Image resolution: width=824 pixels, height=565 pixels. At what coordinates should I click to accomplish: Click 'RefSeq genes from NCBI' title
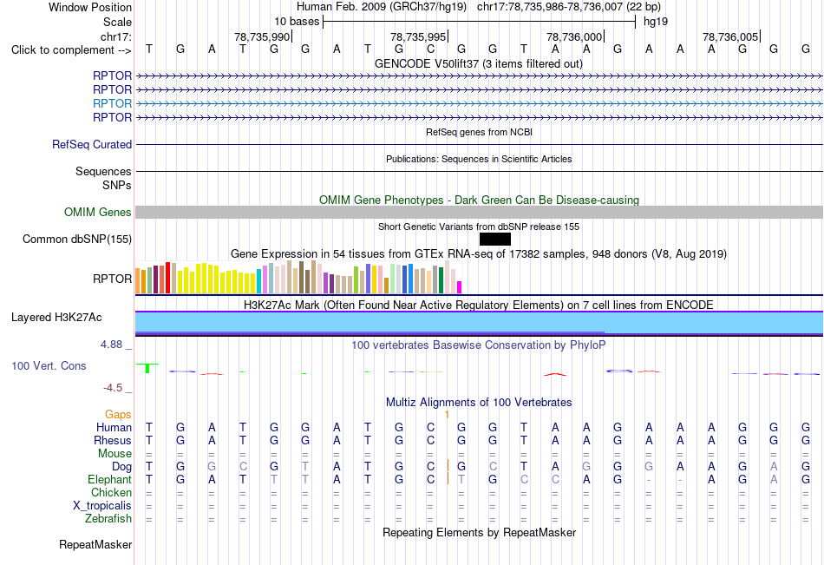click(479, 132)
